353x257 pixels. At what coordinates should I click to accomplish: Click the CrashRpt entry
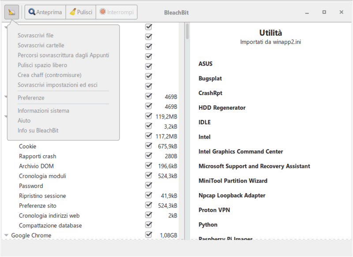point(210,93)
